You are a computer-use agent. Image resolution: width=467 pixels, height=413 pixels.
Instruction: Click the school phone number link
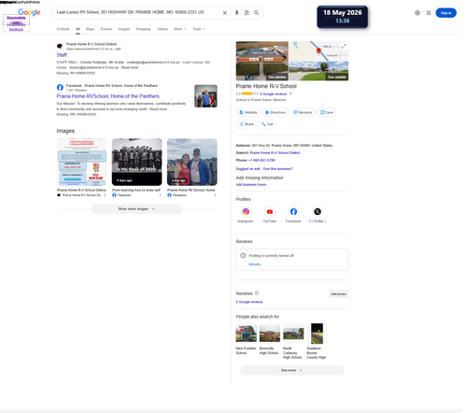[262, 161]
